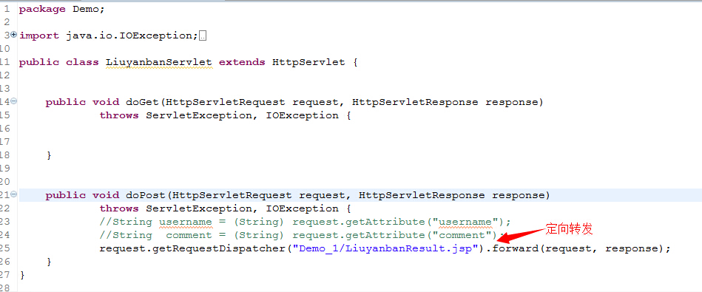
Task: Click the class name LiuyanbanServlet
Action: click(159, 62)
